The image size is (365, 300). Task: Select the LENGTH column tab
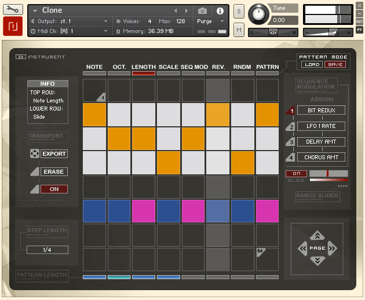[144, 67]
